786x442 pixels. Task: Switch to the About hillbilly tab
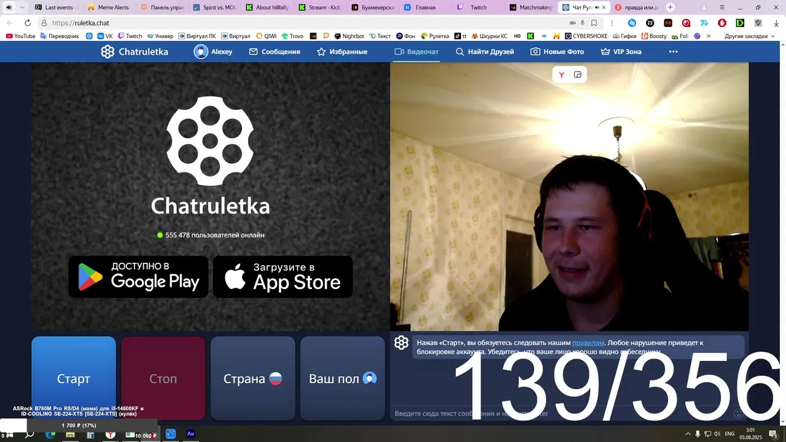(267, 7)
